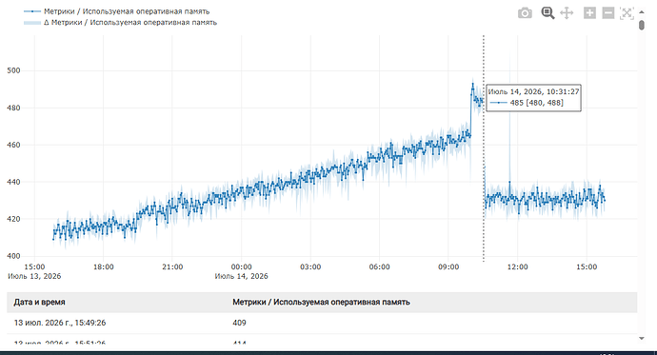
Task: Click the 'Метрики / Используемая оперативная память' table header
Action: coord(322,302)
